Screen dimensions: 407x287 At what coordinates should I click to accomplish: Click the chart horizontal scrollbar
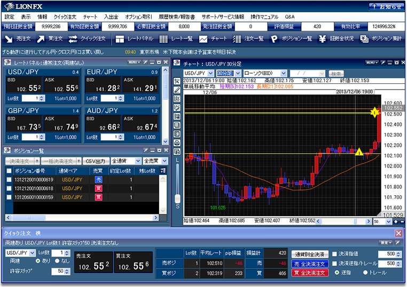click(x=343, y=221)
